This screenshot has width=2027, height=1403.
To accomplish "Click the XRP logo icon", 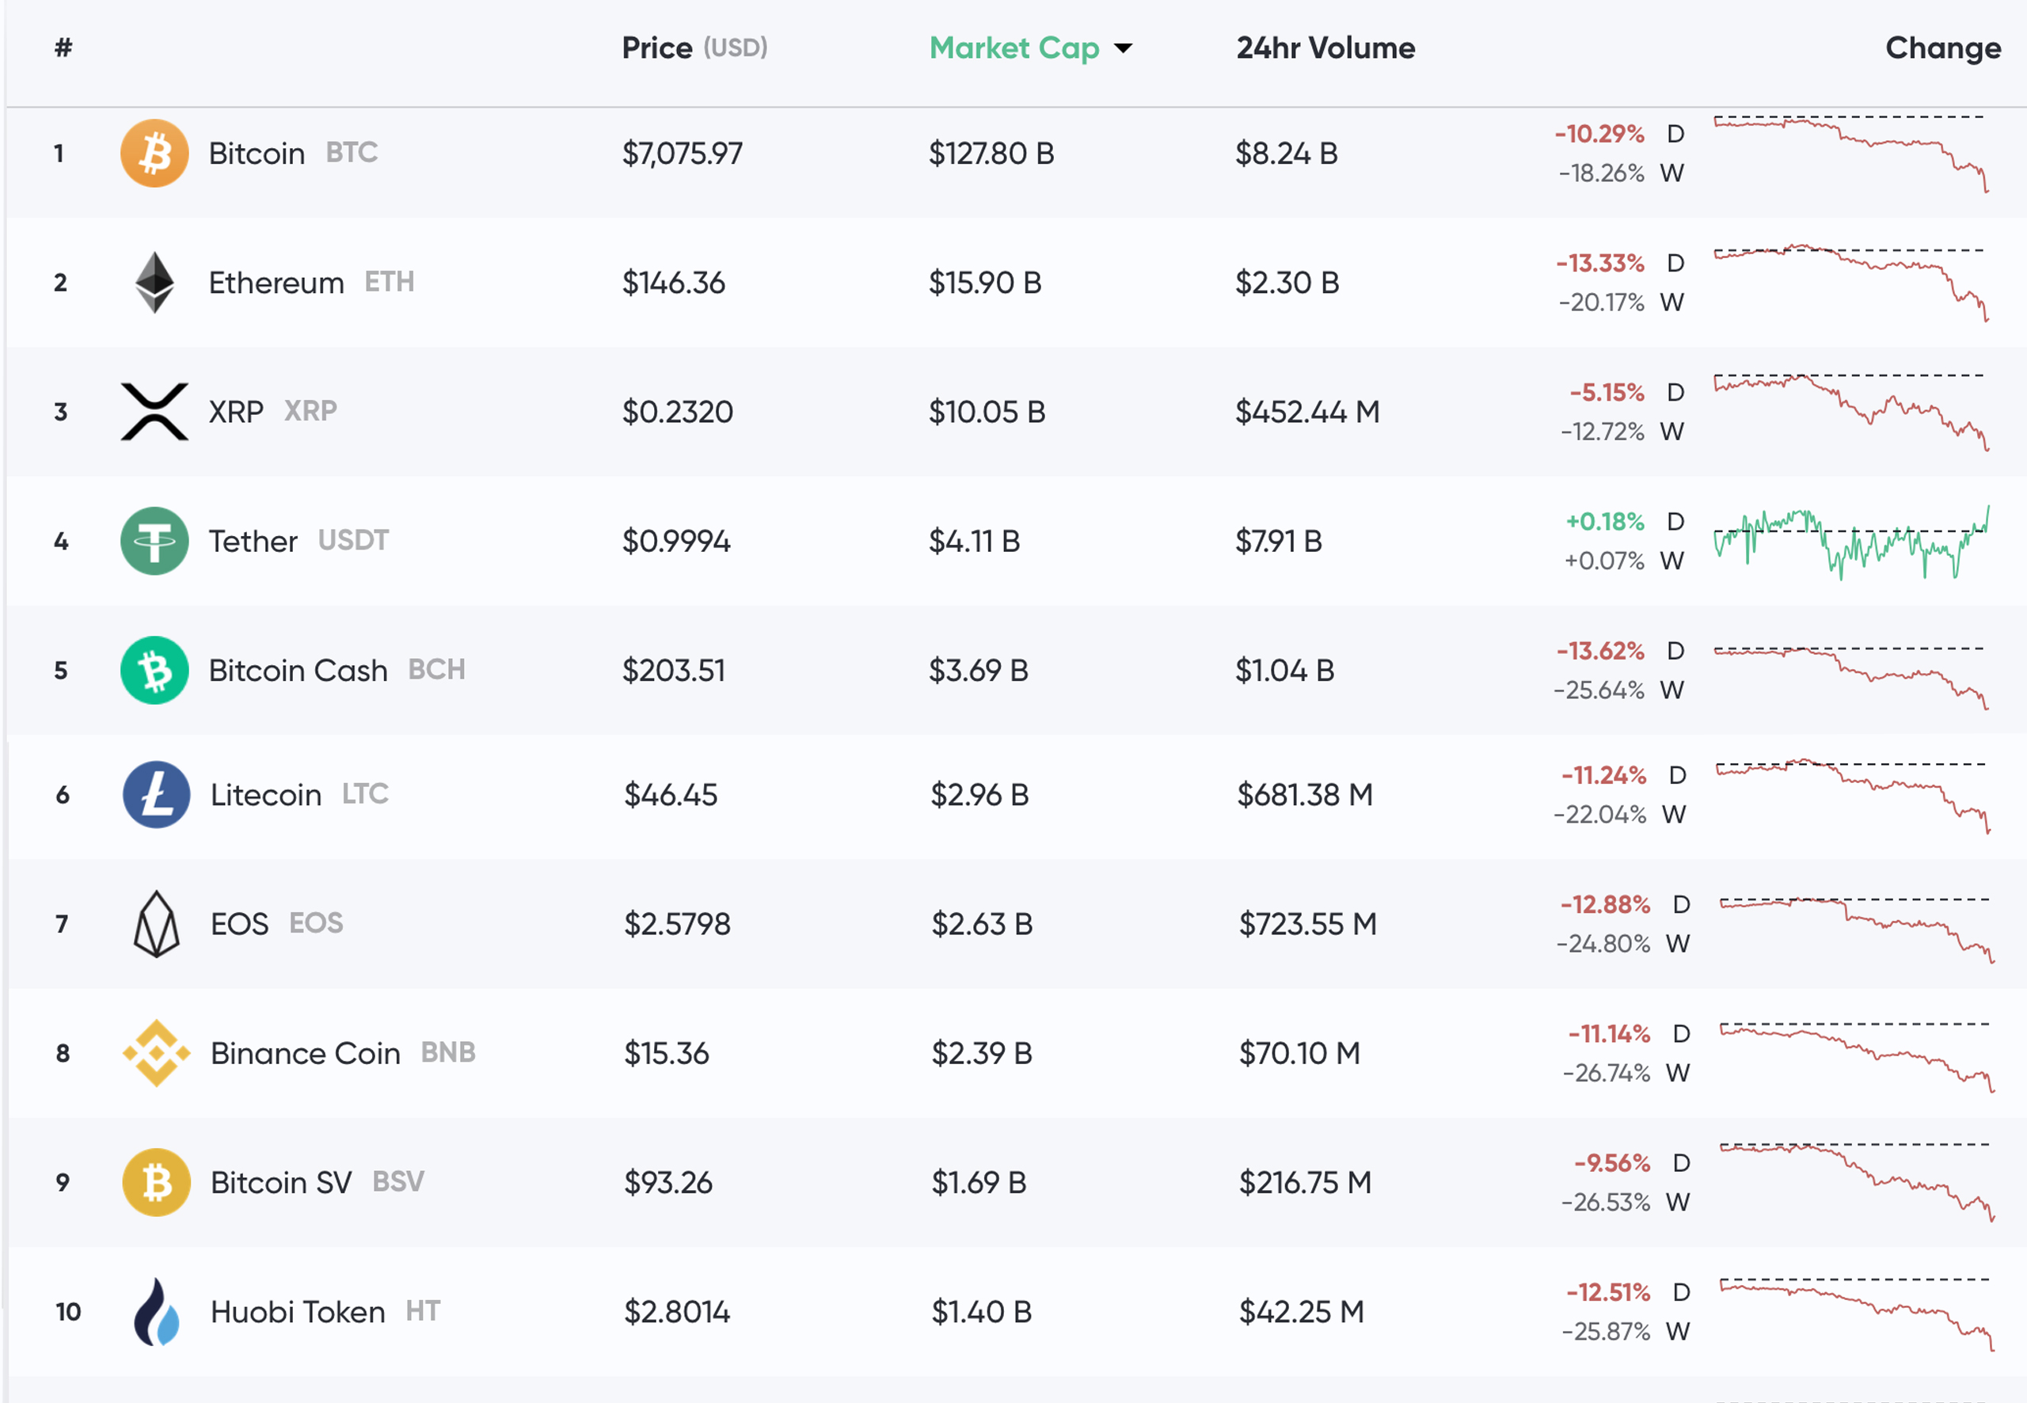I will (x=154, y=412).
